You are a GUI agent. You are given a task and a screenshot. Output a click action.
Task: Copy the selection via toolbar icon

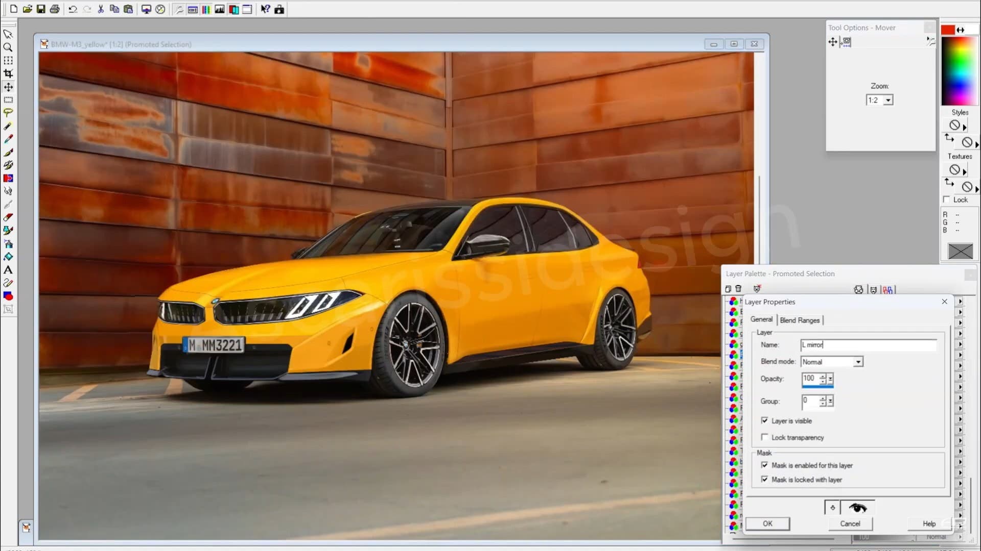click(114, 9)
